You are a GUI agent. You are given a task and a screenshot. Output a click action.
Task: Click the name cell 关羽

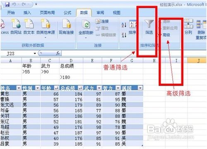pos(11,116)
